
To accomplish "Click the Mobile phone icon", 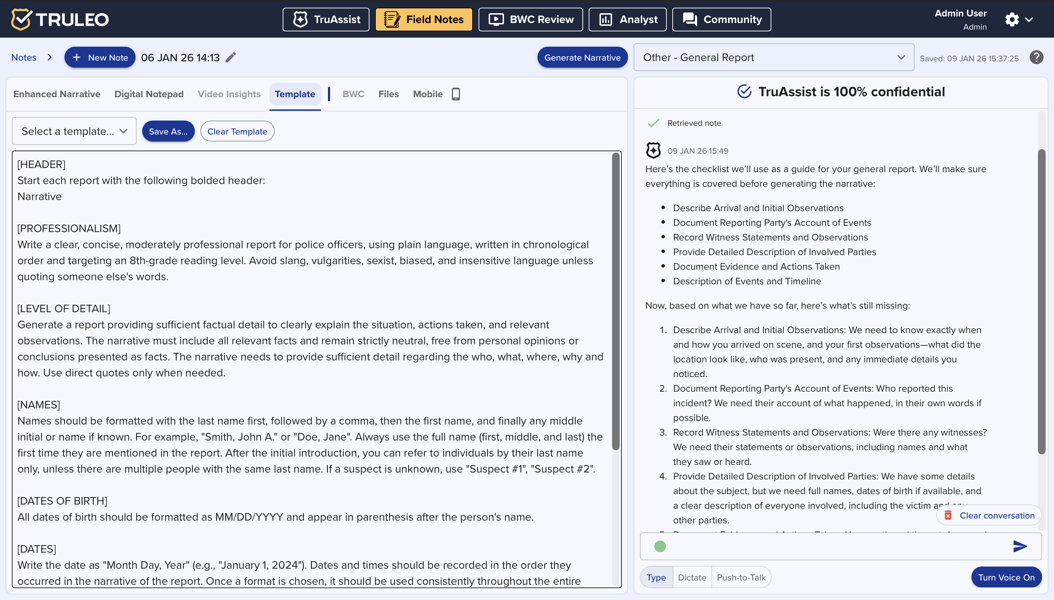I will (456, 94).
